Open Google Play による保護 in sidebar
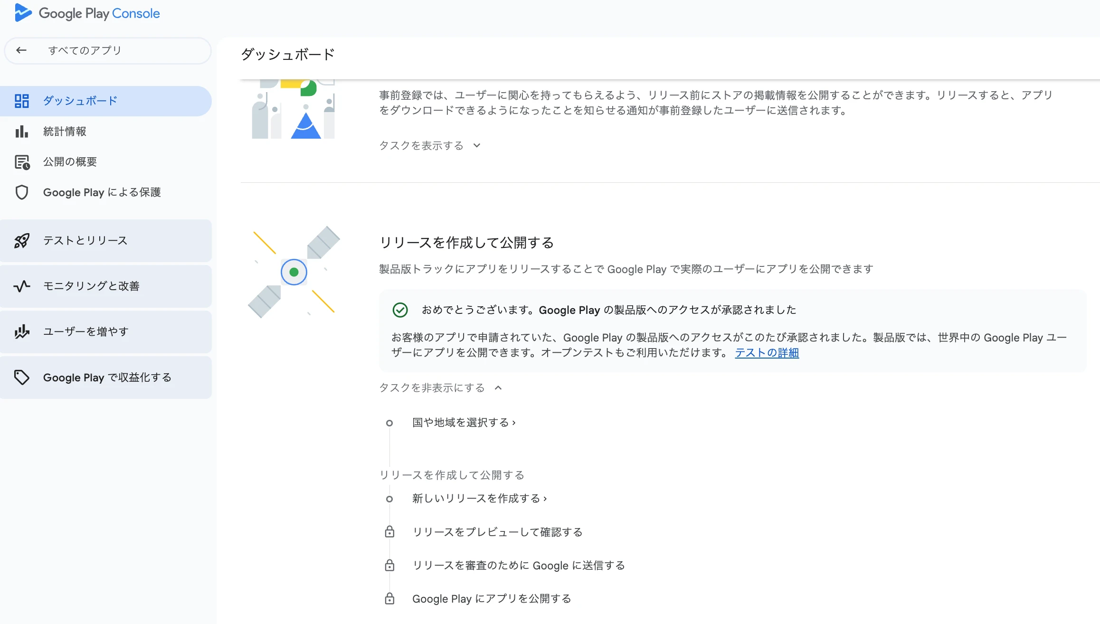The width and height of the screenshot is (1100, 624). 106,192
